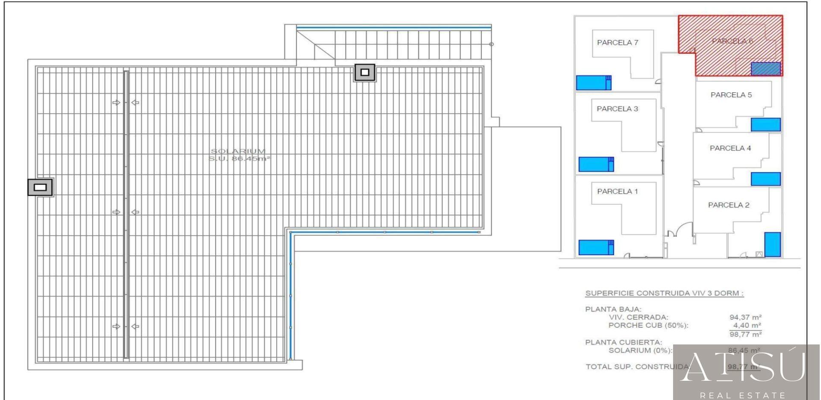The height and width of the screenshot is (400, 821).
Task: Choose the PARCELA 4 label
Action: 730,148
